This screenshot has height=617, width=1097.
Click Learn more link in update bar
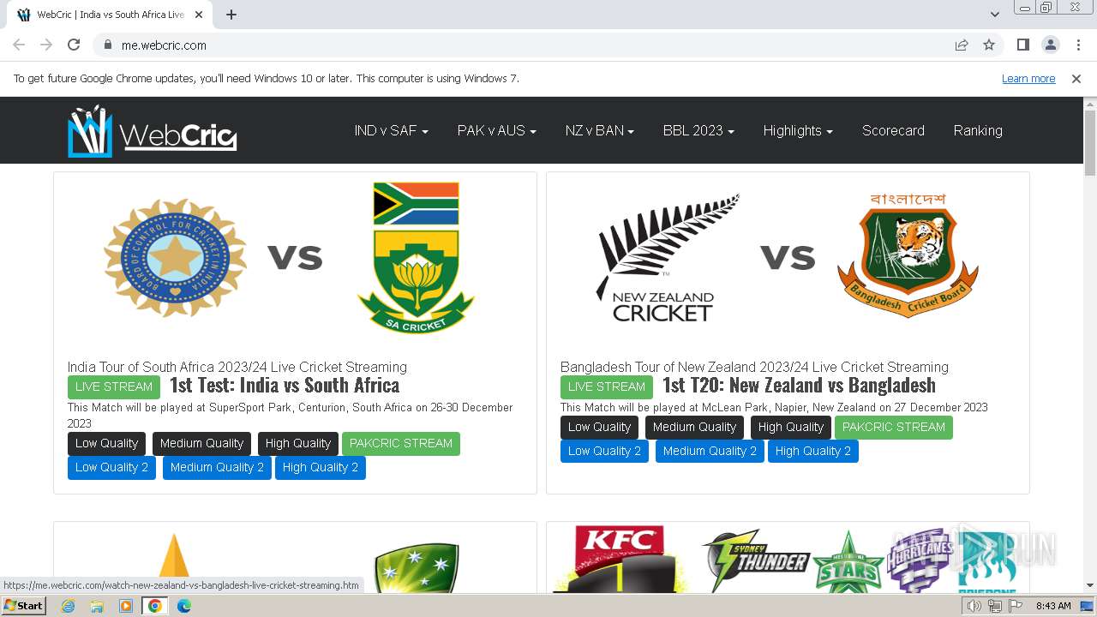1028,79
